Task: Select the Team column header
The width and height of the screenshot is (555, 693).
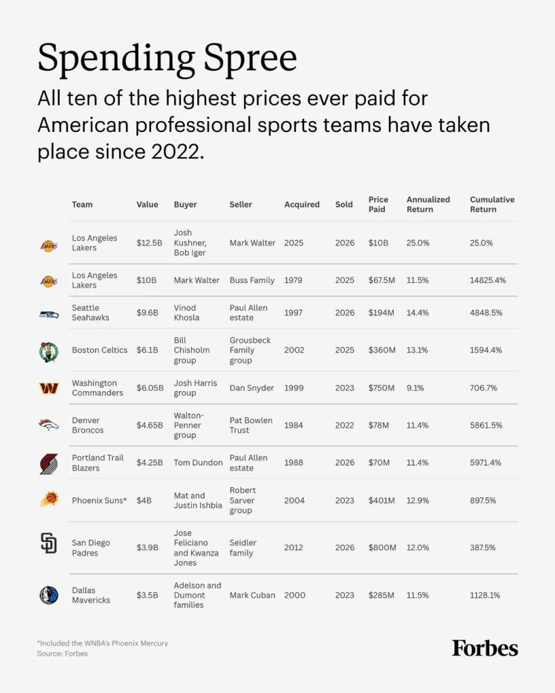Action: click(x=82, y=204)
